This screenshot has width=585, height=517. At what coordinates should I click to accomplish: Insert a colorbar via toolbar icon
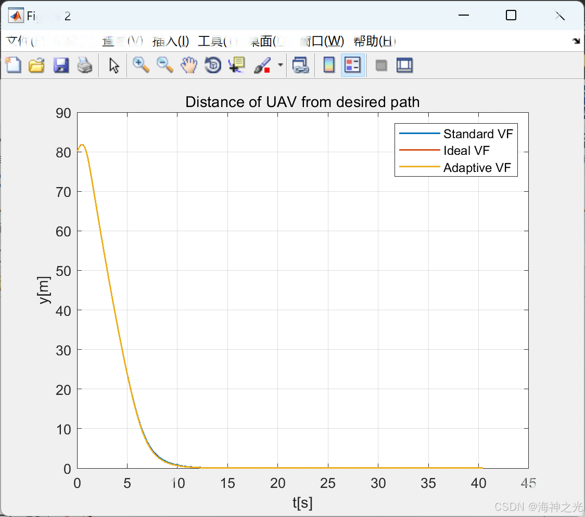click(x=329, y=65)
